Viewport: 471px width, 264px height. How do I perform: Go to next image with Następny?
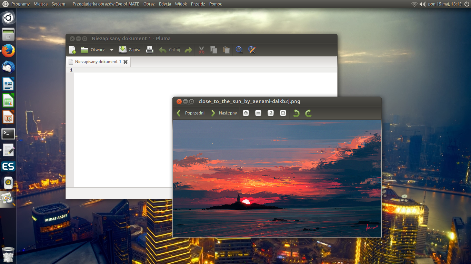[224, 113]
